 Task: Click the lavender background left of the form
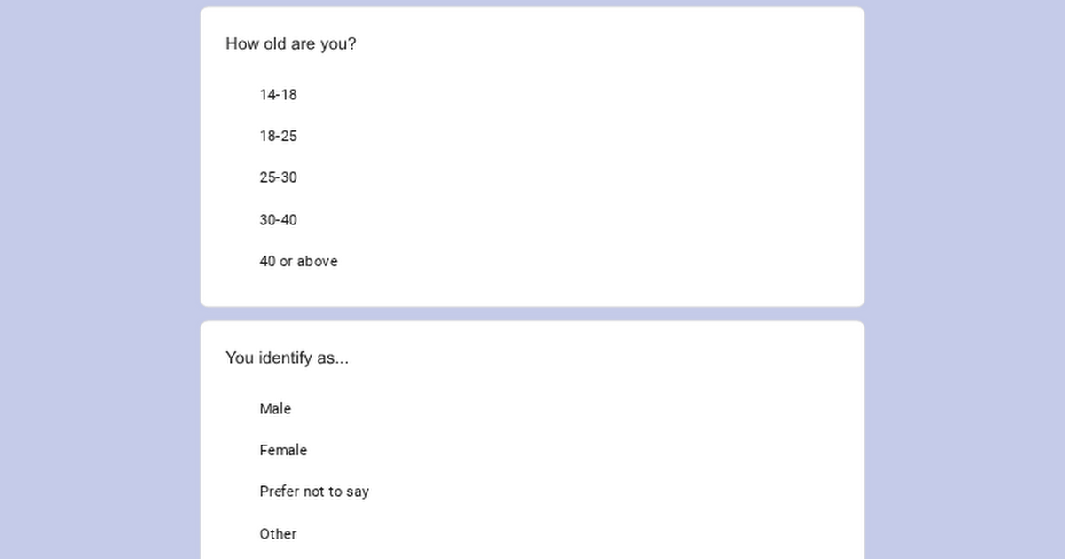pos(98,266)
